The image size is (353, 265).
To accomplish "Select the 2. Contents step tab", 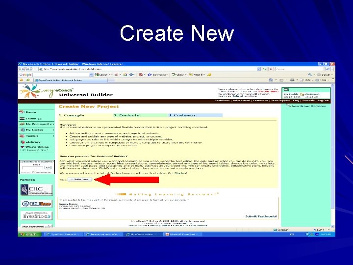I will pyautogui.click(x=141, y=115).
